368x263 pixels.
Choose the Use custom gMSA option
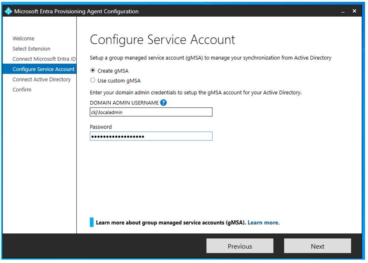pyautogui.click(x=93, y=80)
